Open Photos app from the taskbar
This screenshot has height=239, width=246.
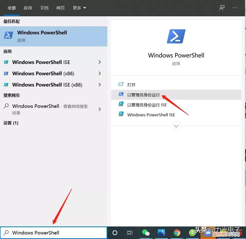[x=161, y=233]
